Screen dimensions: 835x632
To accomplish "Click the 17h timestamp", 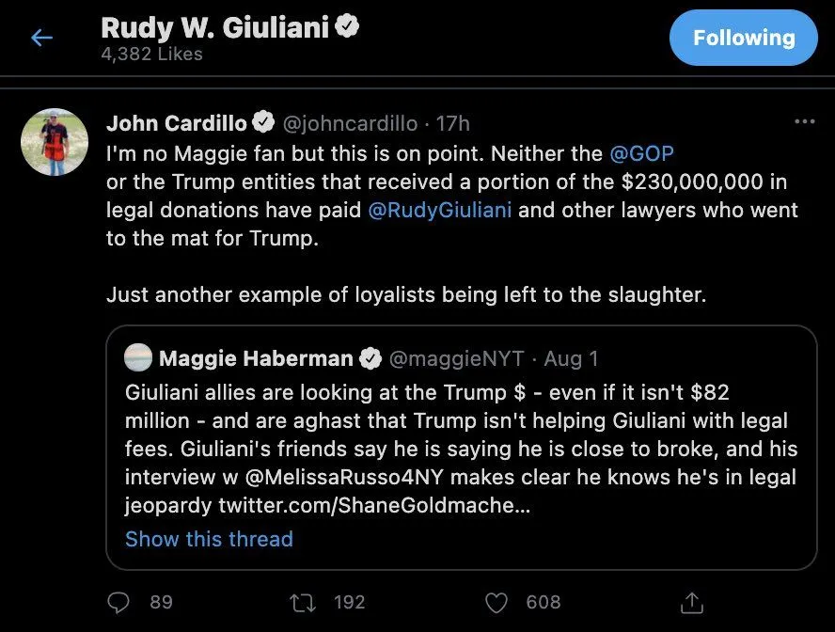I will pyautogui.click(x=453, y=123).
